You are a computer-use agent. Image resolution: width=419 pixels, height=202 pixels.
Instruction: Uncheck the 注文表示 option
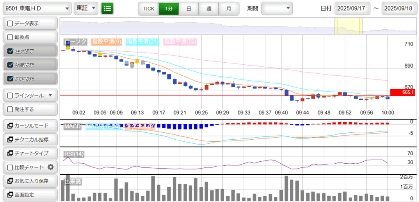coord(10,51)
